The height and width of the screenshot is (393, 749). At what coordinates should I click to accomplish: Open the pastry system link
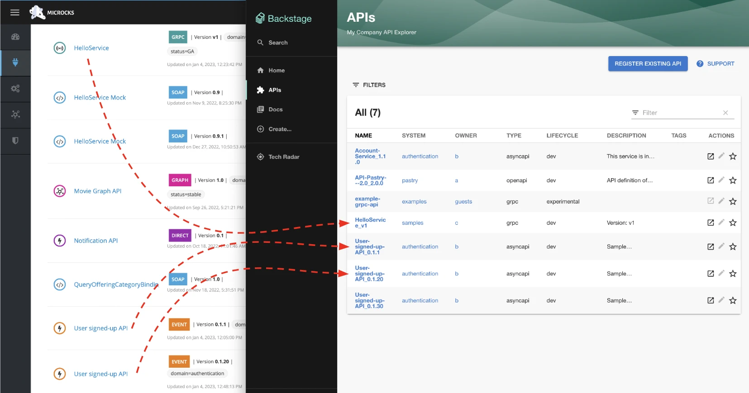(410, 180)
